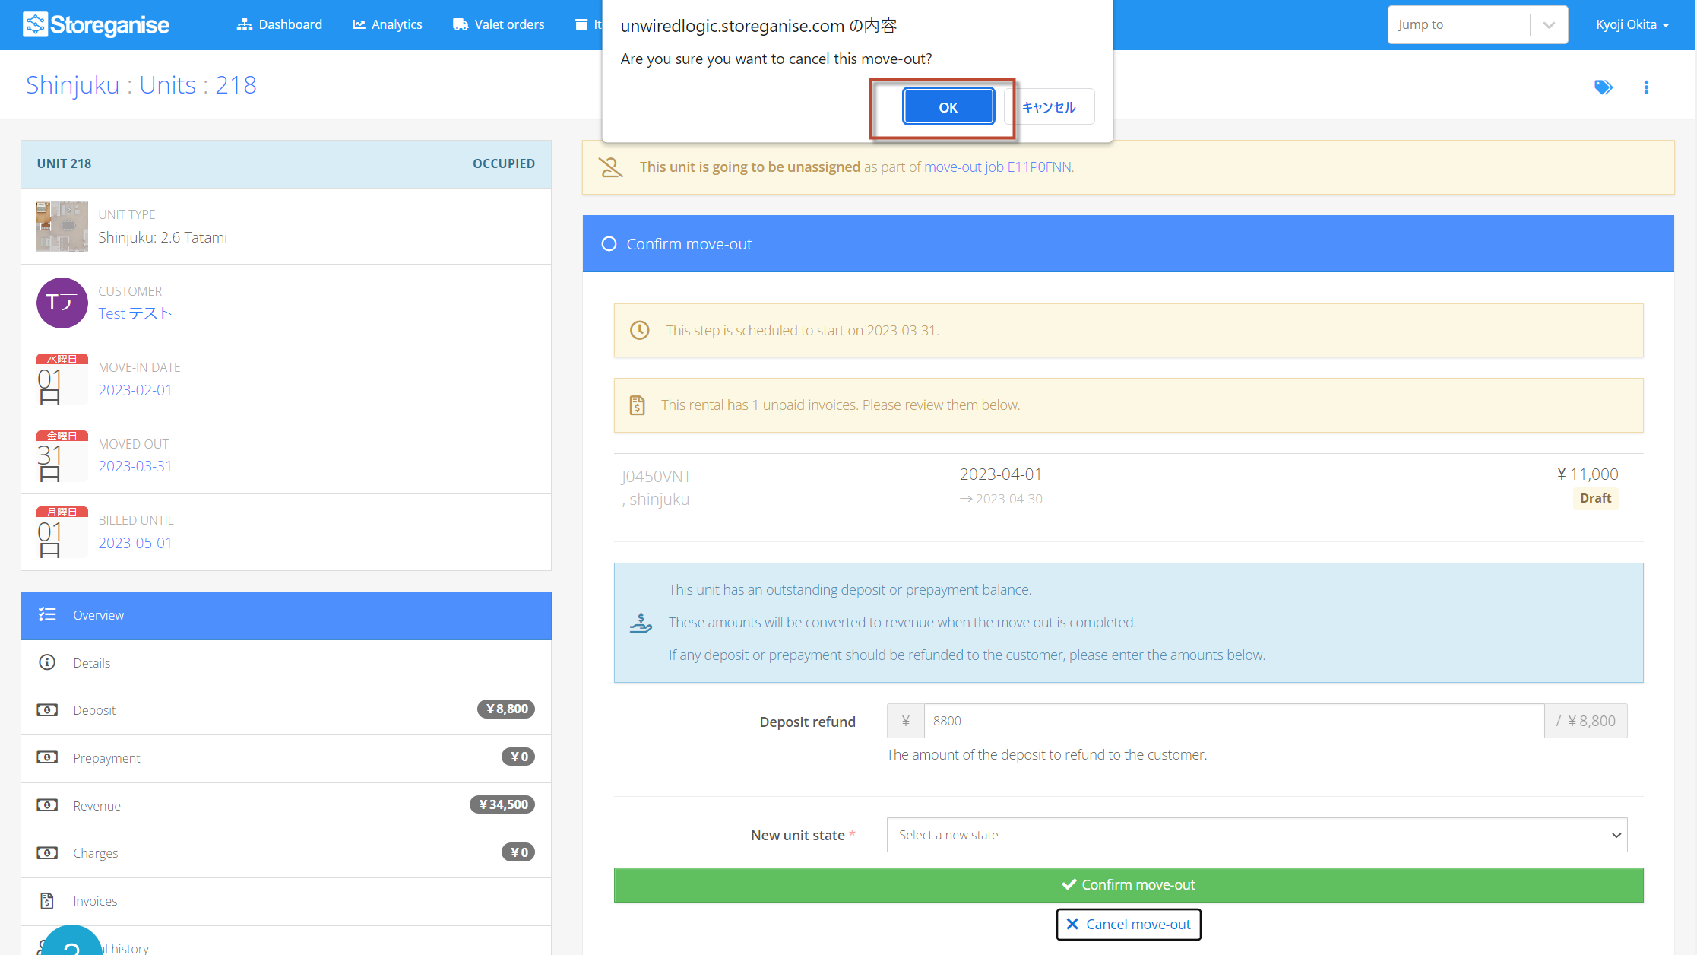This screenshot has width=1697, height=955.
Task: Open invoice J0450VNT
Action: [657, 476]
